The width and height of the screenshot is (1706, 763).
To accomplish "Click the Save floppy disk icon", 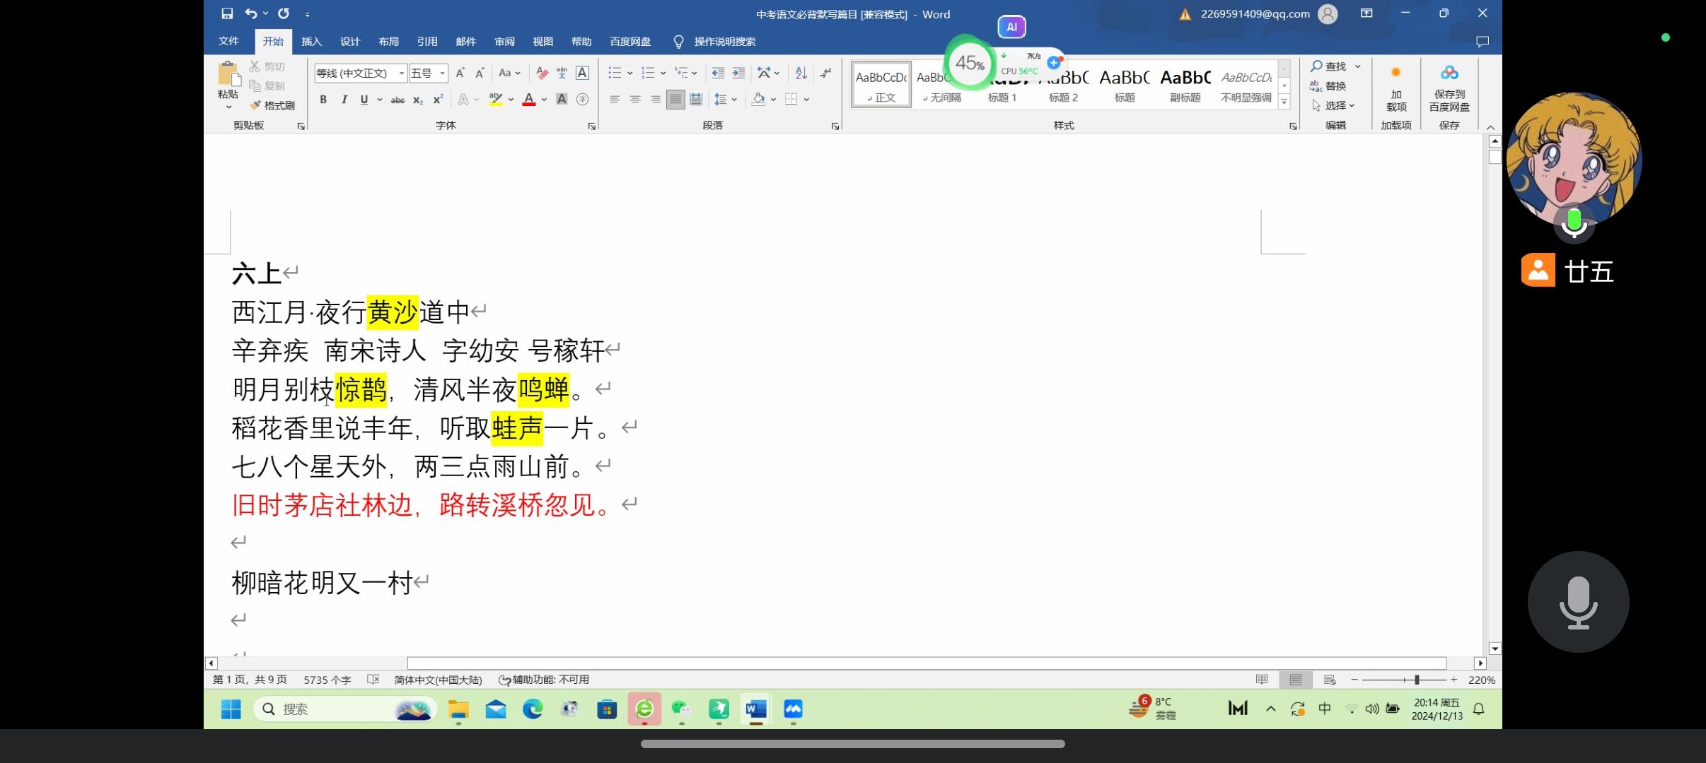I will point(227,13).
